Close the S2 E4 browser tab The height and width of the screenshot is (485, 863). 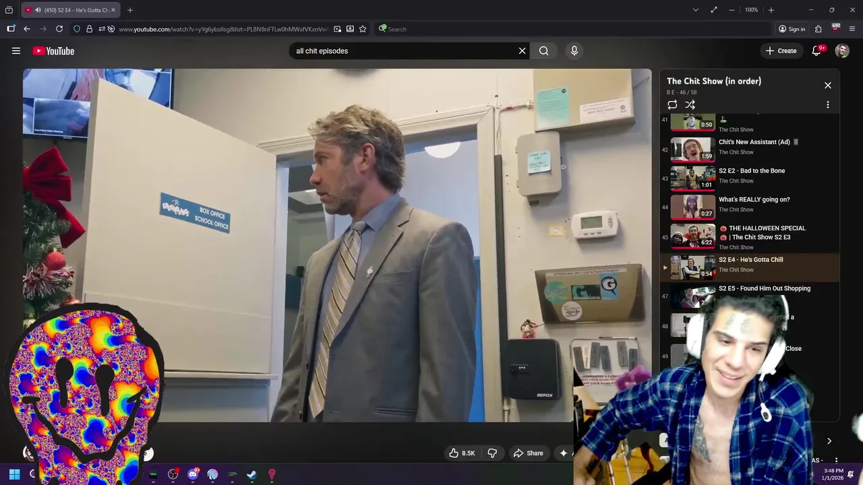pos(113,10)
